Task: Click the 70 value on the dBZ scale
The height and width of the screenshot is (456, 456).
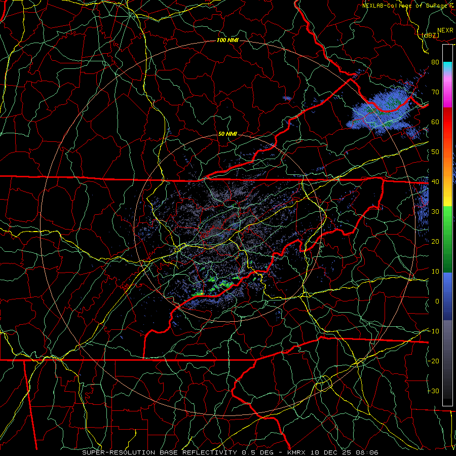Action: pyautogui.click(x=435, y=92)
